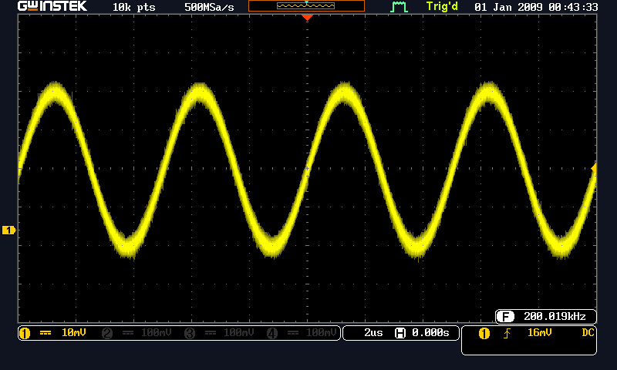Click the 200.019kHz frequency readout
Viewport: 617px width, 370px height.
coord(554,316)
